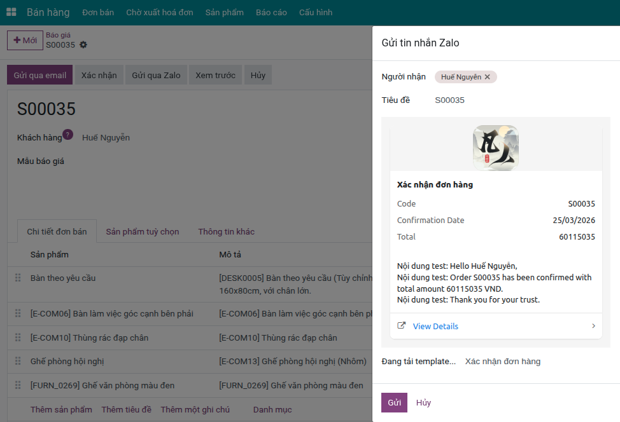The width and height of the screenshot is (620, 422).
Task: Open the Chờ xuất hoá đơn menu
Action: click(x=160, y=12)
